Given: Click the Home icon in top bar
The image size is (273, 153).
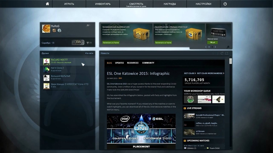Looking at the screenshot, I should (x=47, y=4).
